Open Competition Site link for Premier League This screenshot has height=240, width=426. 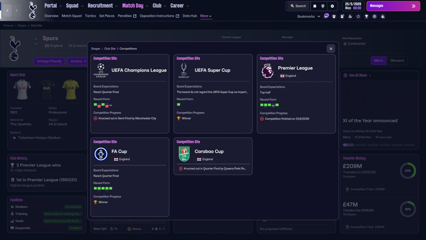[x=272, y=58]
